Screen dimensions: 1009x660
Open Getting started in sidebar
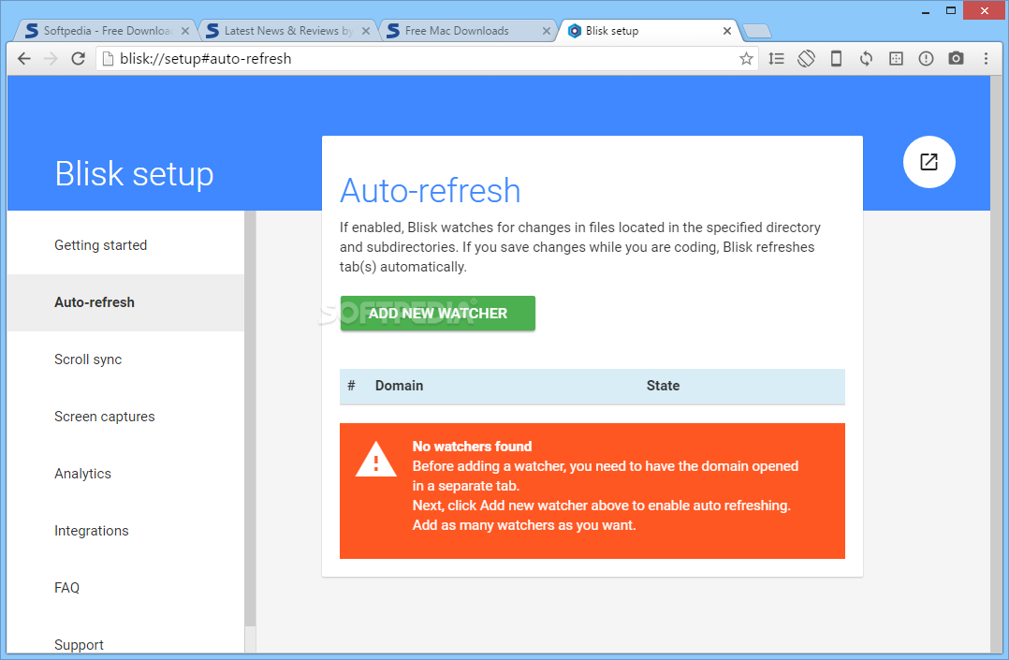[126, 245]
